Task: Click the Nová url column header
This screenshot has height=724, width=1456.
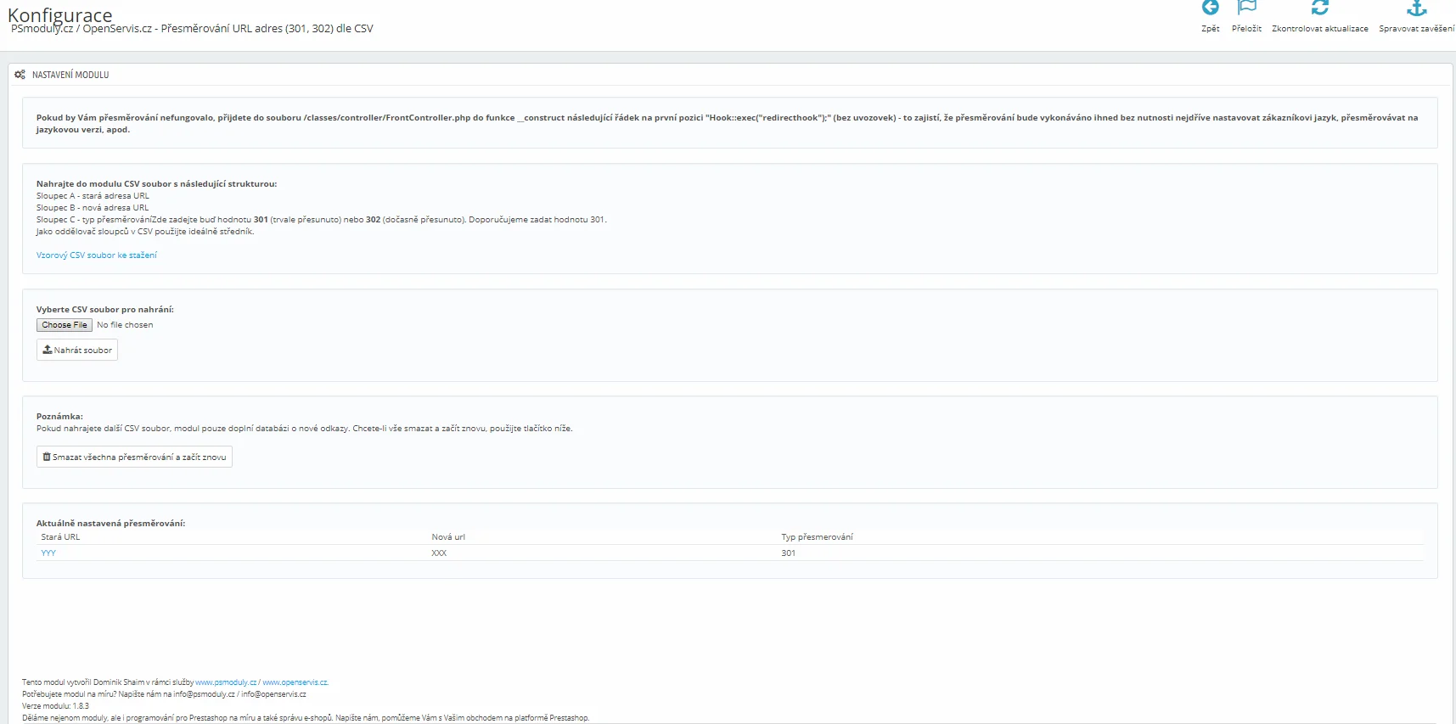Action: pos(448,537)
